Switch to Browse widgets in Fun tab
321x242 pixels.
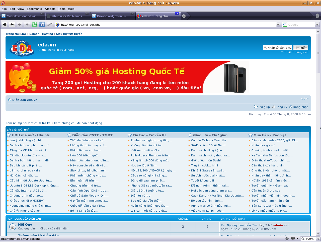113,16
